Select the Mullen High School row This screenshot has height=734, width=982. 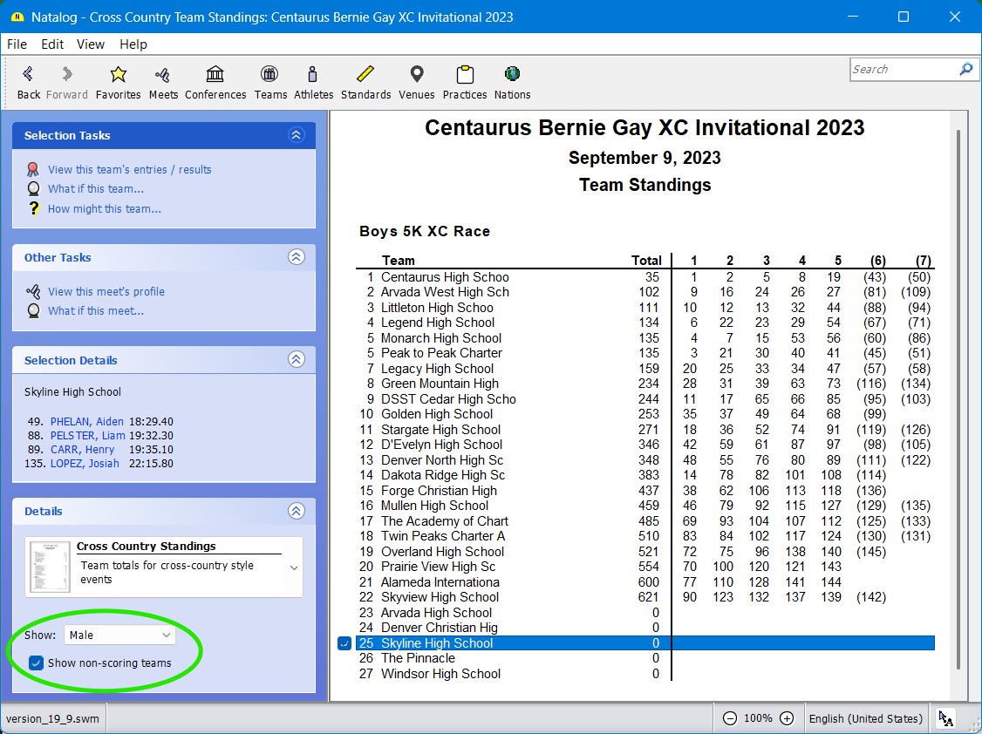(645, 506)
